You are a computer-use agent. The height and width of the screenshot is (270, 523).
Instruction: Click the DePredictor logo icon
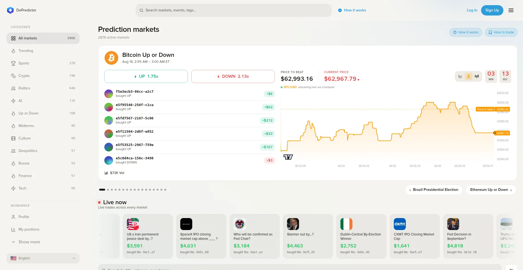coord(10,10)
